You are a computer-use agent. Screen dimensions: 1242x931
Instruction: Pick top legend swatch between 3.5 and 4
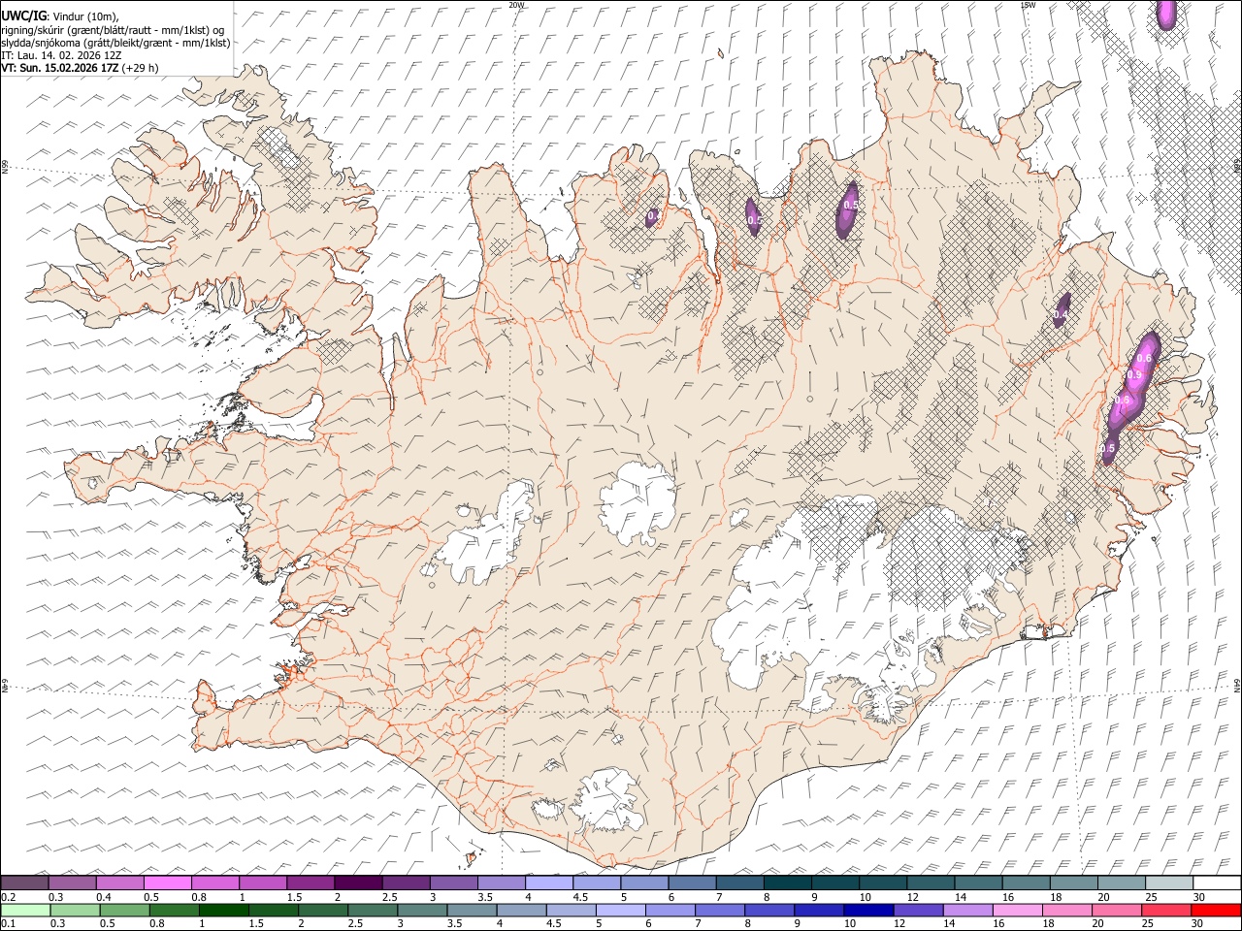click(x=501, y=883)
